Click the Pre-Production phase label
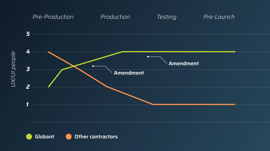 tap(53, 17)
